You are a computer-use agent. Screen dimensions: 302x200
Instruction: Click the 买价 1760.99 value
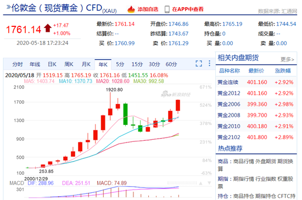(x=125, y=43)
